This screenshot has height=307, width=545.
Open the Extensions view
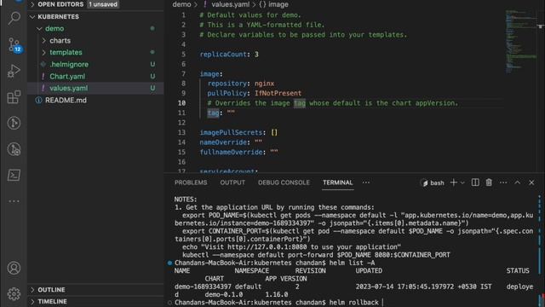14,97
